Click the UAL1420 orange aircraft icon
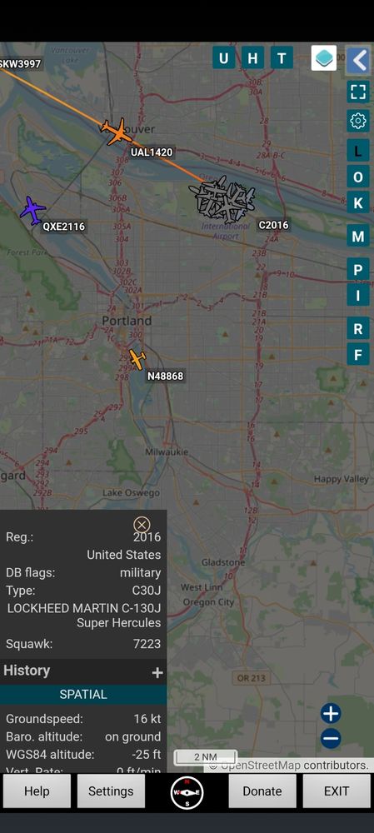Viewport: 374px width, 833px height. coord(117,132)
